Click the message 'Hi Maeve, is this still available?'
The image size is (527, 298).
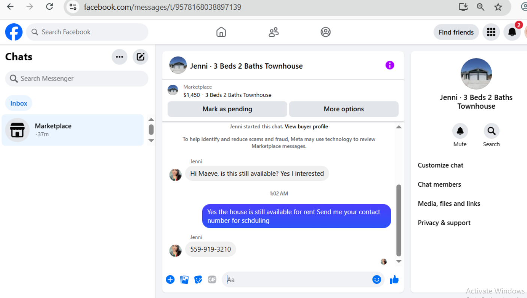point(257,174)
